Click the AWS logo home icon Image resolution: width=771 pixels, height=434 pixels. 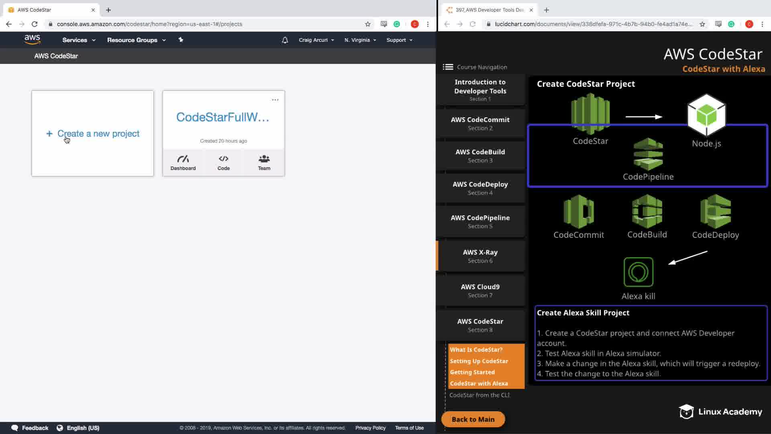tap(32, 40)
